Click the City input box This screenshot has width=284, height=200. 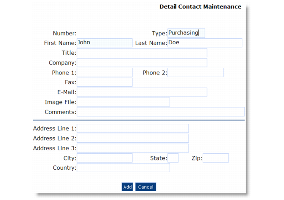pos(104,158)
